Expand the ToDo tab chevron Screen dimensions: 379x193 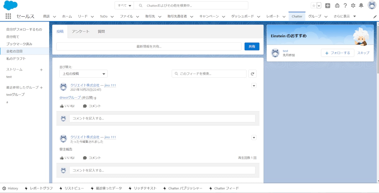tap(112, 17)
